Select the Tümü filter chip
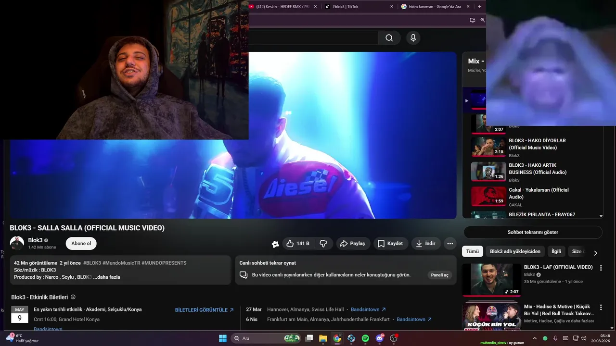616x346 pixels. pos(473,251)
